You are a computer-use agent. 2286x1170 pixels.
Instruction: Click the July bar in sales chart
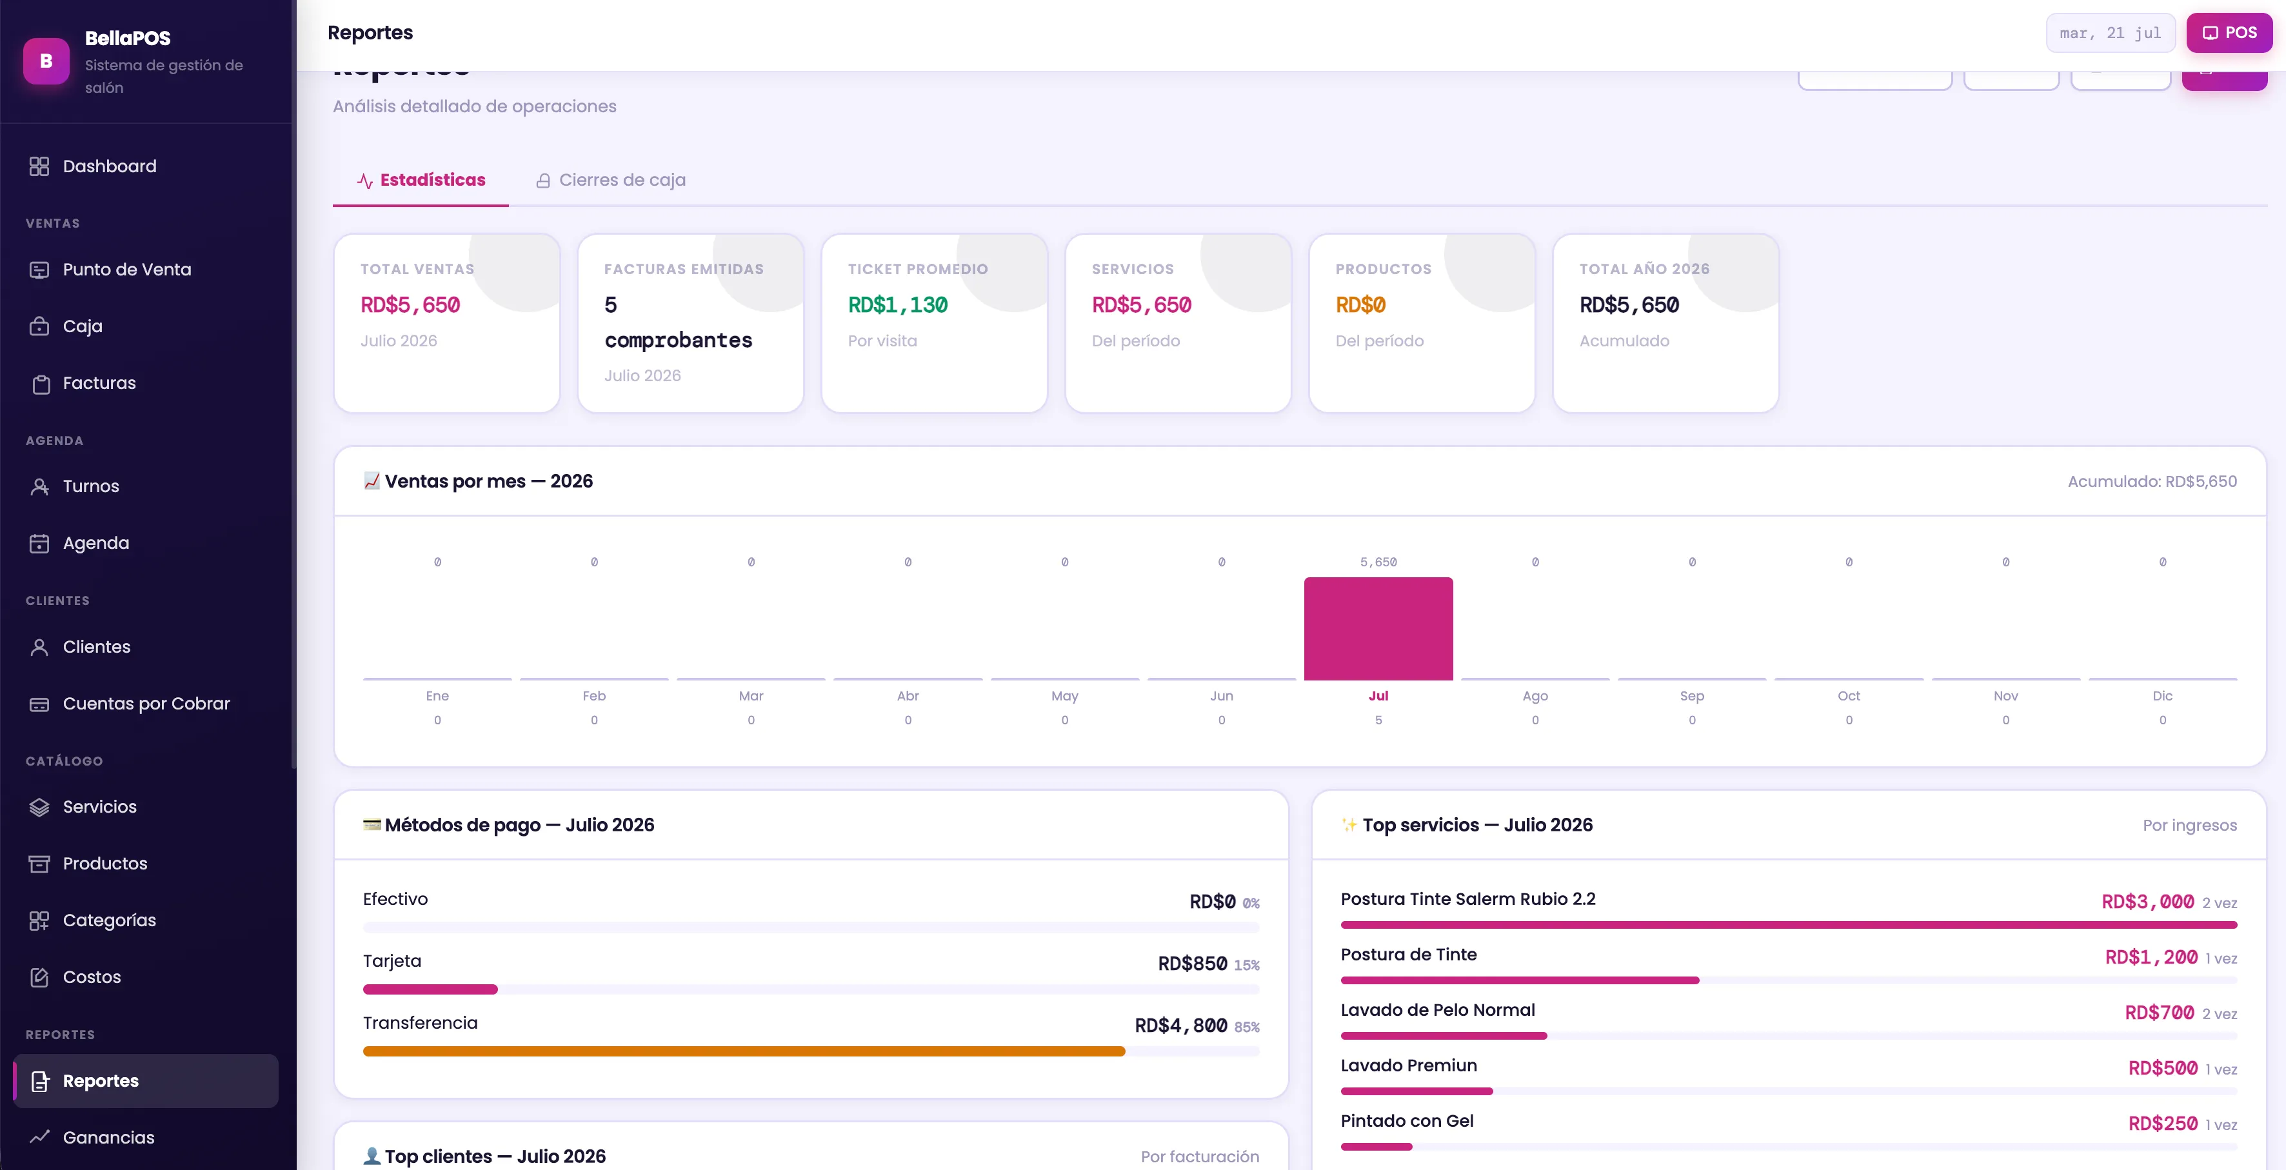click(x=1378, y=629)
